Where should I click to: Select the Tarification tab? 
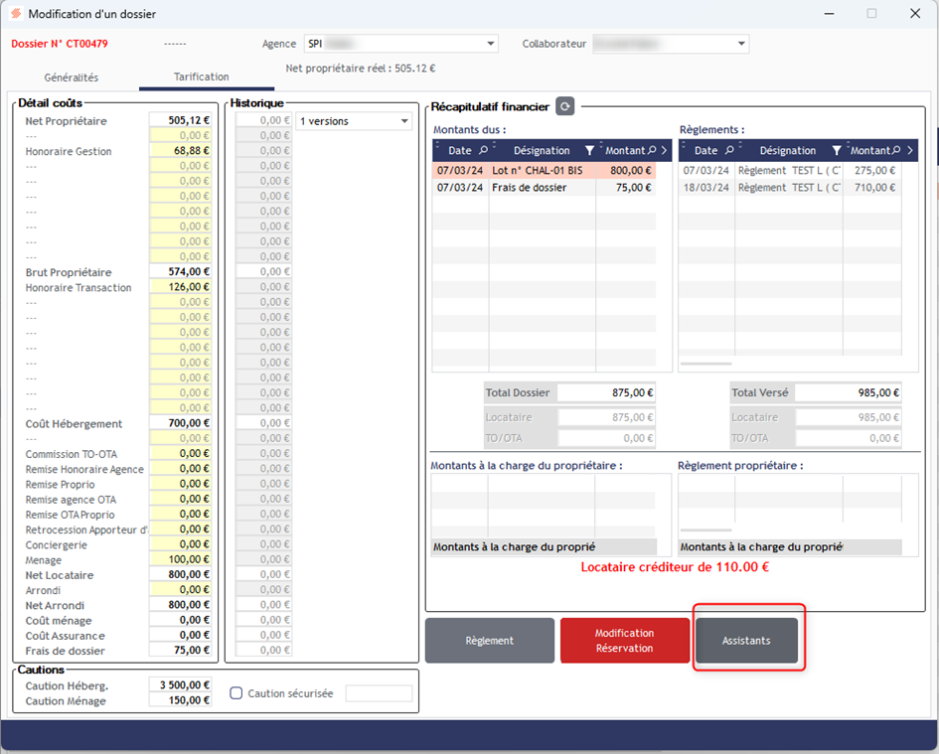201,76
